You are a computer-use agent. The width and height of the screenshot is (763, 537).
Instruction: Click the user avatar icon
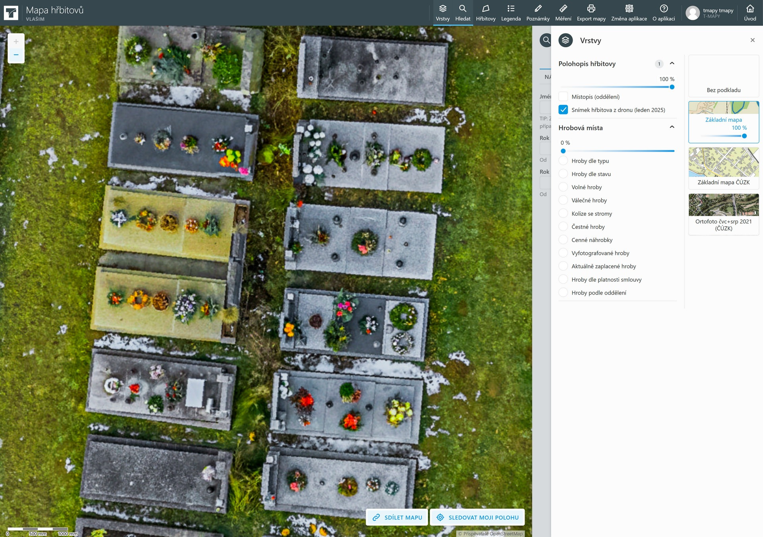(x=693, y=13)
